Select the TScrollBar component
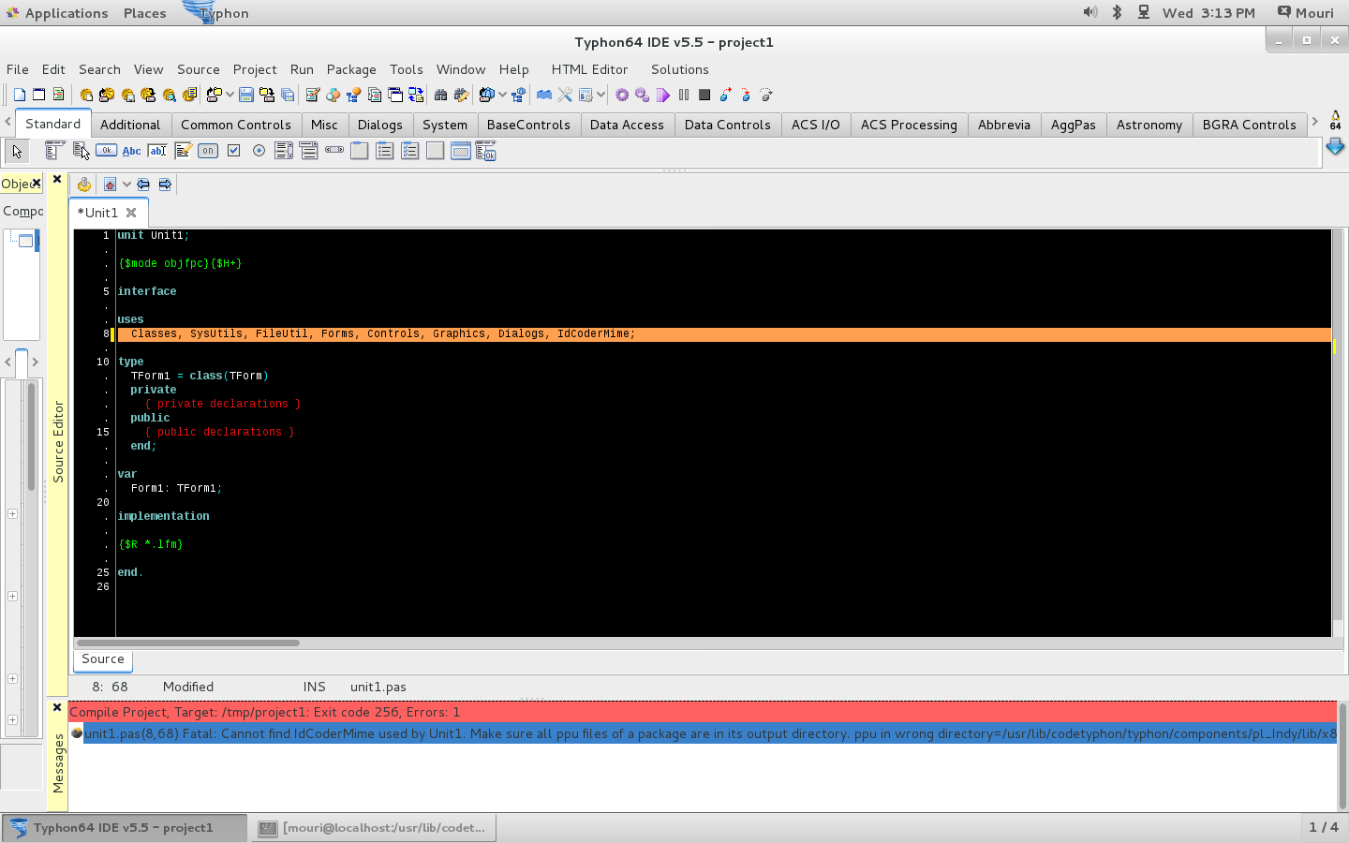The height and width of the screenshot is (843, 1349). pyautogui.click(x=334, y=150)
